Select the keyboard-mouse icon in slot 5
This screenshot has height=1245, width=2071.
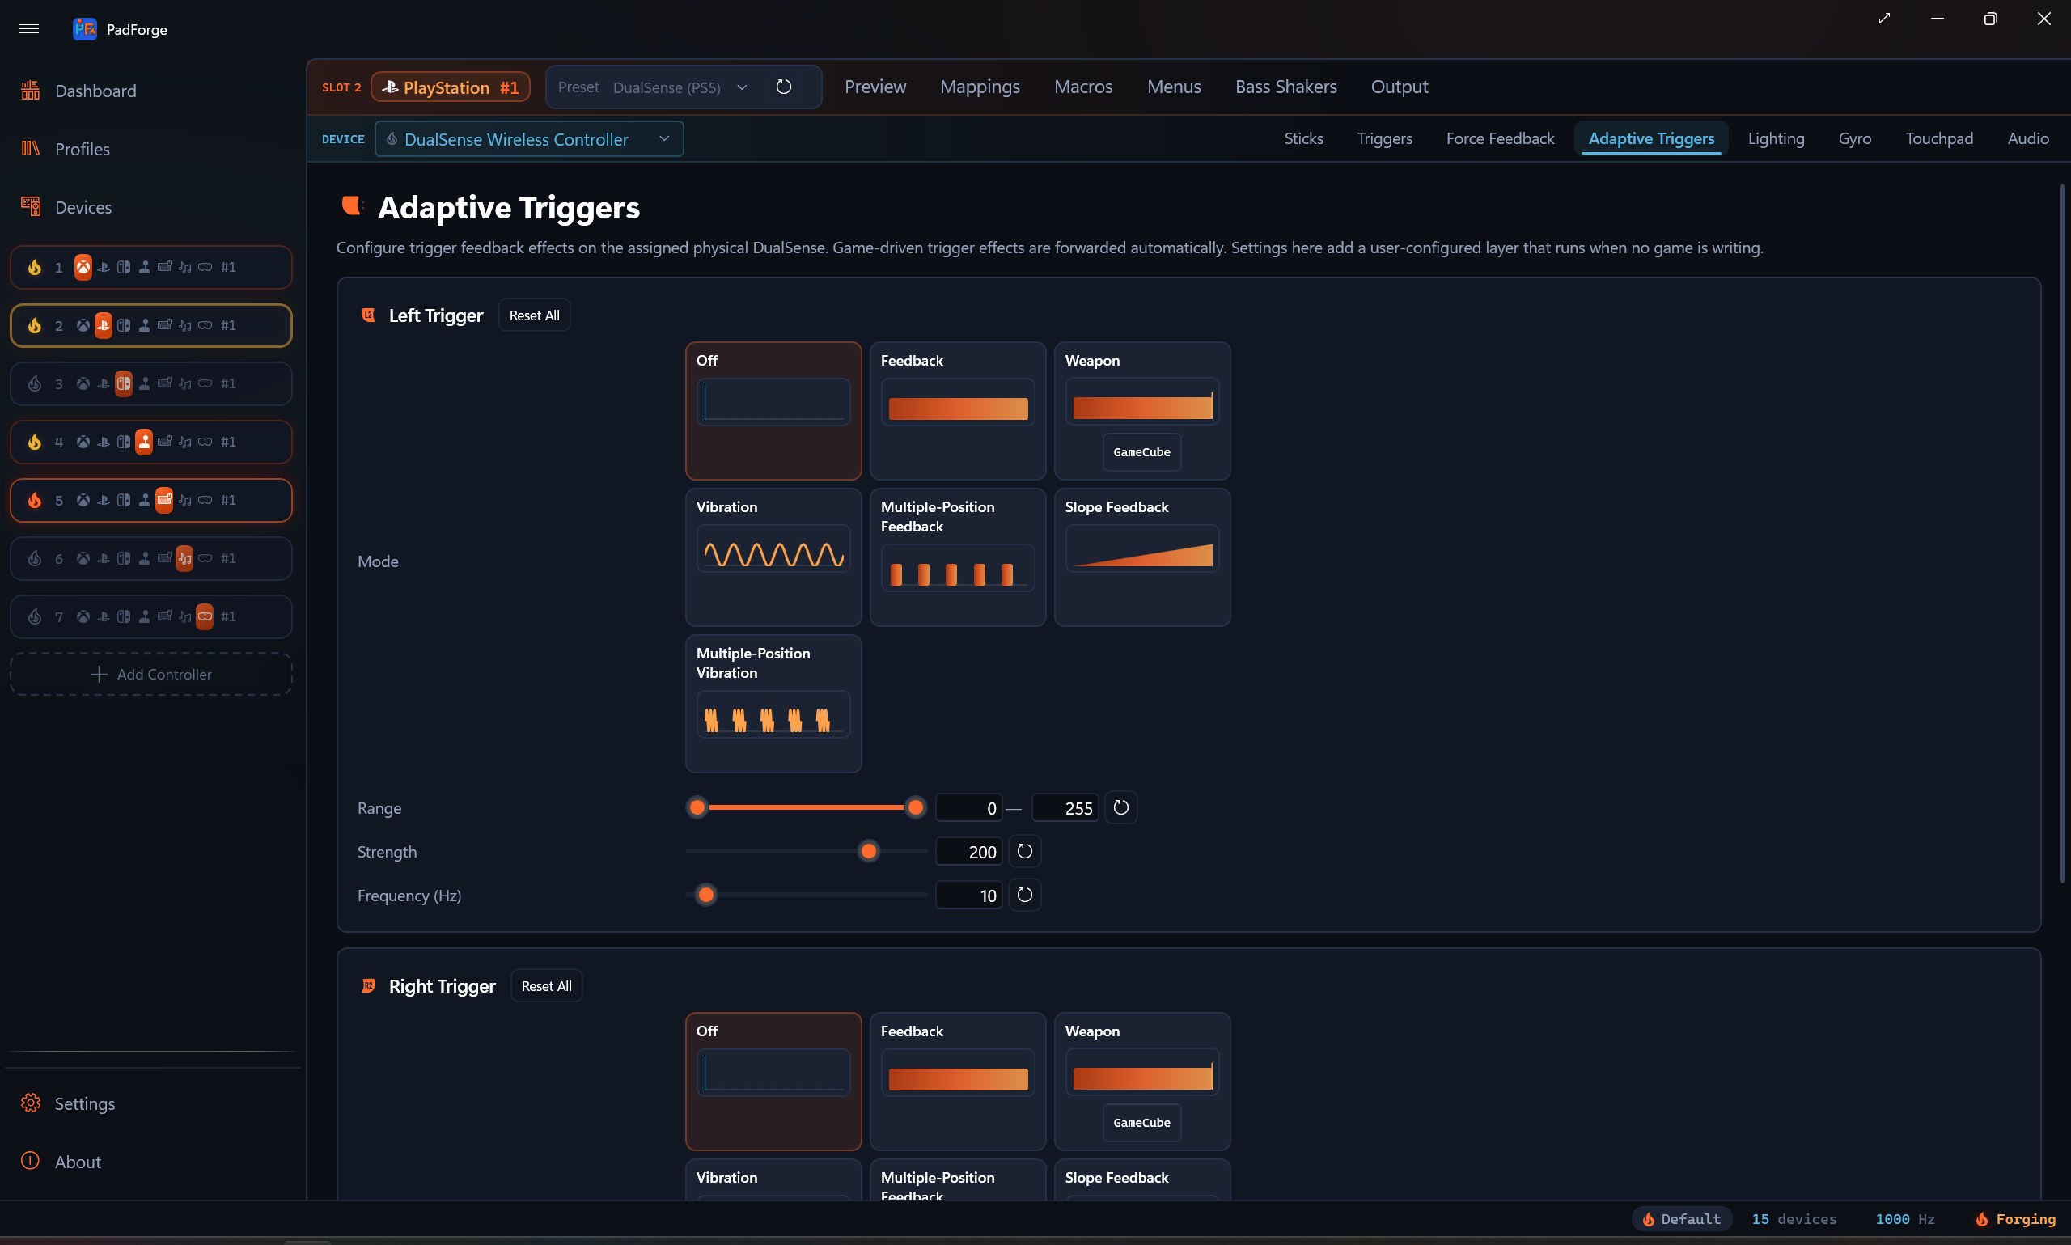pyautogui.click(x=164, y=500)
